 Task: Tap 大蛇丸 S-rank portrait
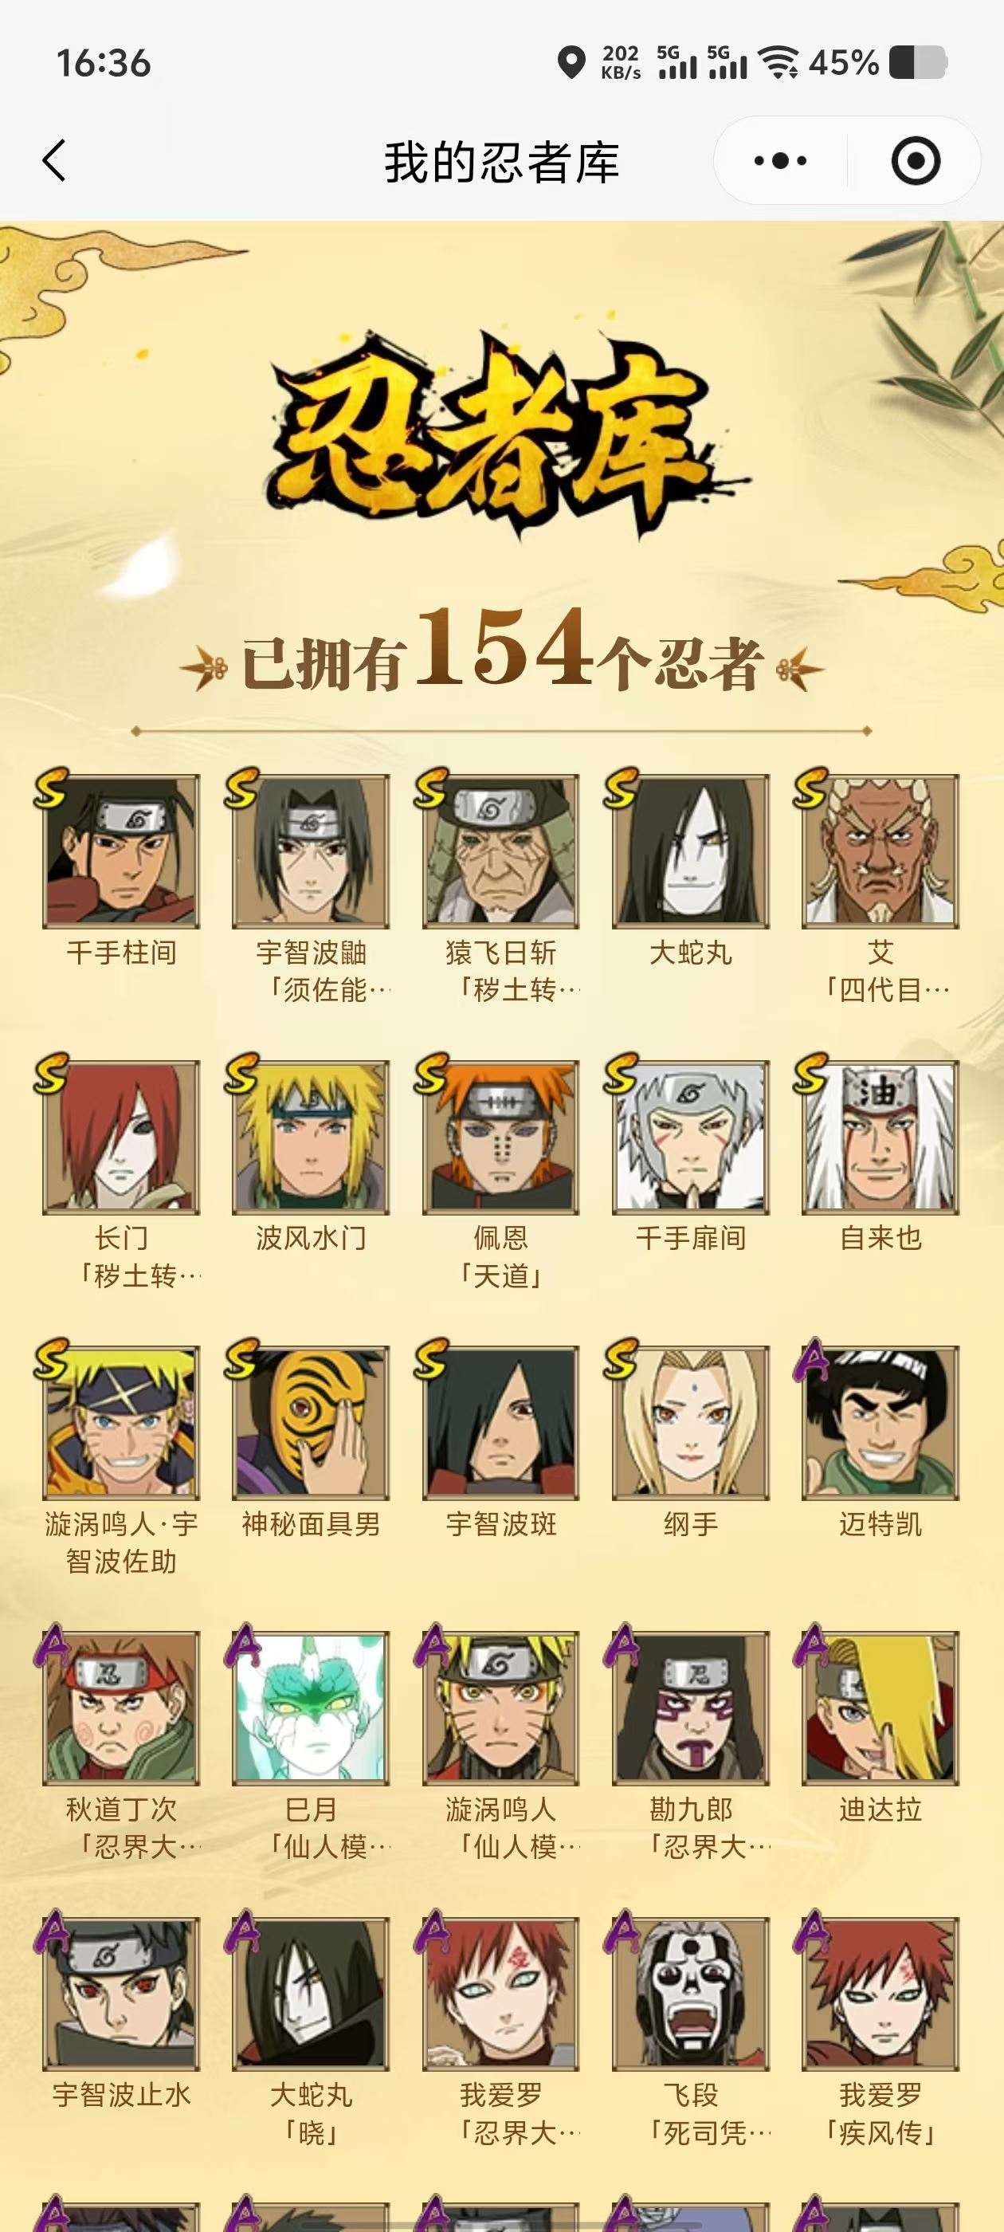(690, 851)
